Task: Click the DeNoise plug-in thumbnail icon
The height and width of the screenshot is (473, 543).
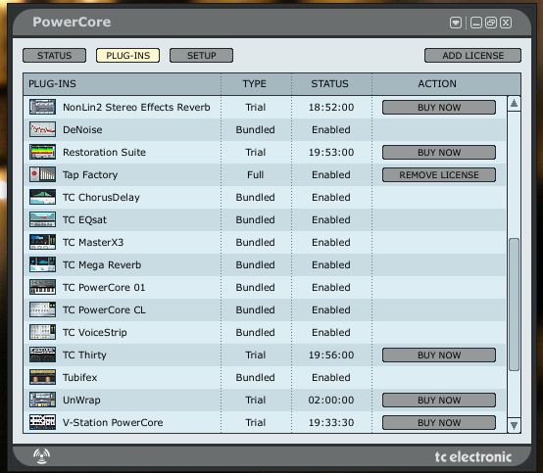Action: (x=42, y=129)
